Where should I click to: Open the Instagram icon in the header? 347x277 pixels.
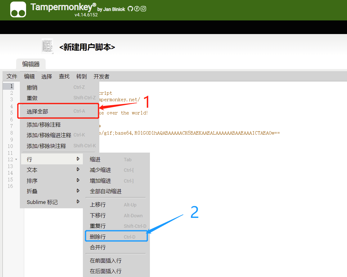pos(143,9)
